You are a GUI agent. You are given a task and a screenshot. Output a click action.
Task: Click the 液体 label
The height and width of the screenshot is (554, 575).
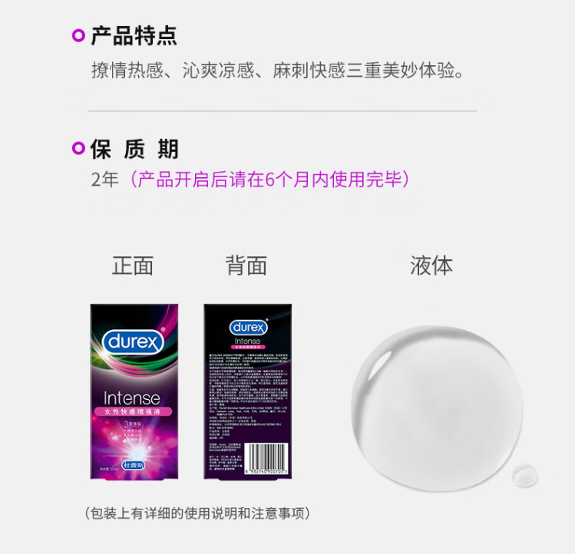point(431,265)
